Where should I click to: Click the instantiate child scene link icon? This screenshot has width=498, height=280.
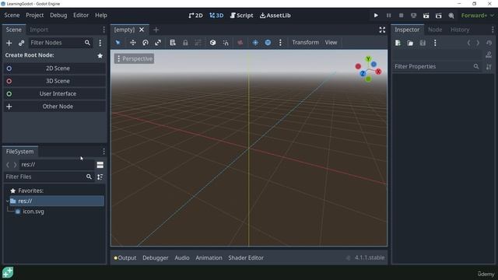[x=21, y=43]
